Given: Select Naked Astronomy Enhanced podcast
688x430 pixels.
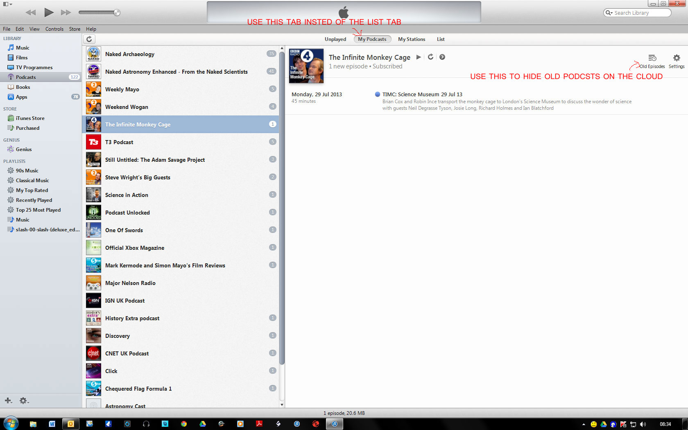Looking at the screenshot, I should (x=181, y=72).
